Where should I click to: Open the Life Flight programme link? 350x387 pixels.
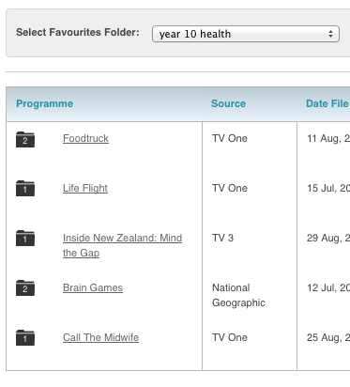[85, 188]
